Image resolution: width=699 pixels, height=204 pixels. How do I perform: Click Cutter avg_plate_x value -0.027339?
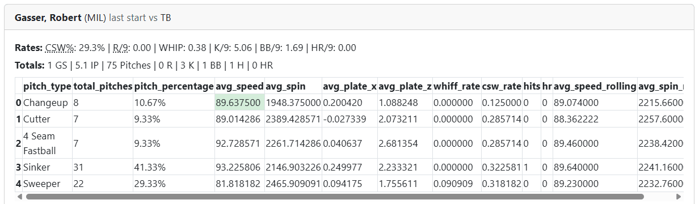tap(349, 119)
